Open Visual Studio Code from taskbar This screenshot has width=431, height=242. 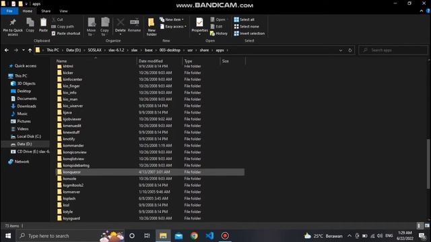click(209, 236)
